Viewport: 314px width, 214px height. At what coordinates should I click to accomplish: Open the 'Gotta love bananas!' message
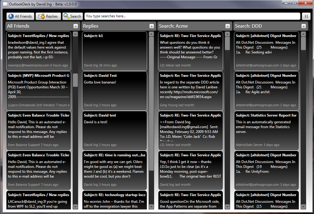click(x=115, y=91)
